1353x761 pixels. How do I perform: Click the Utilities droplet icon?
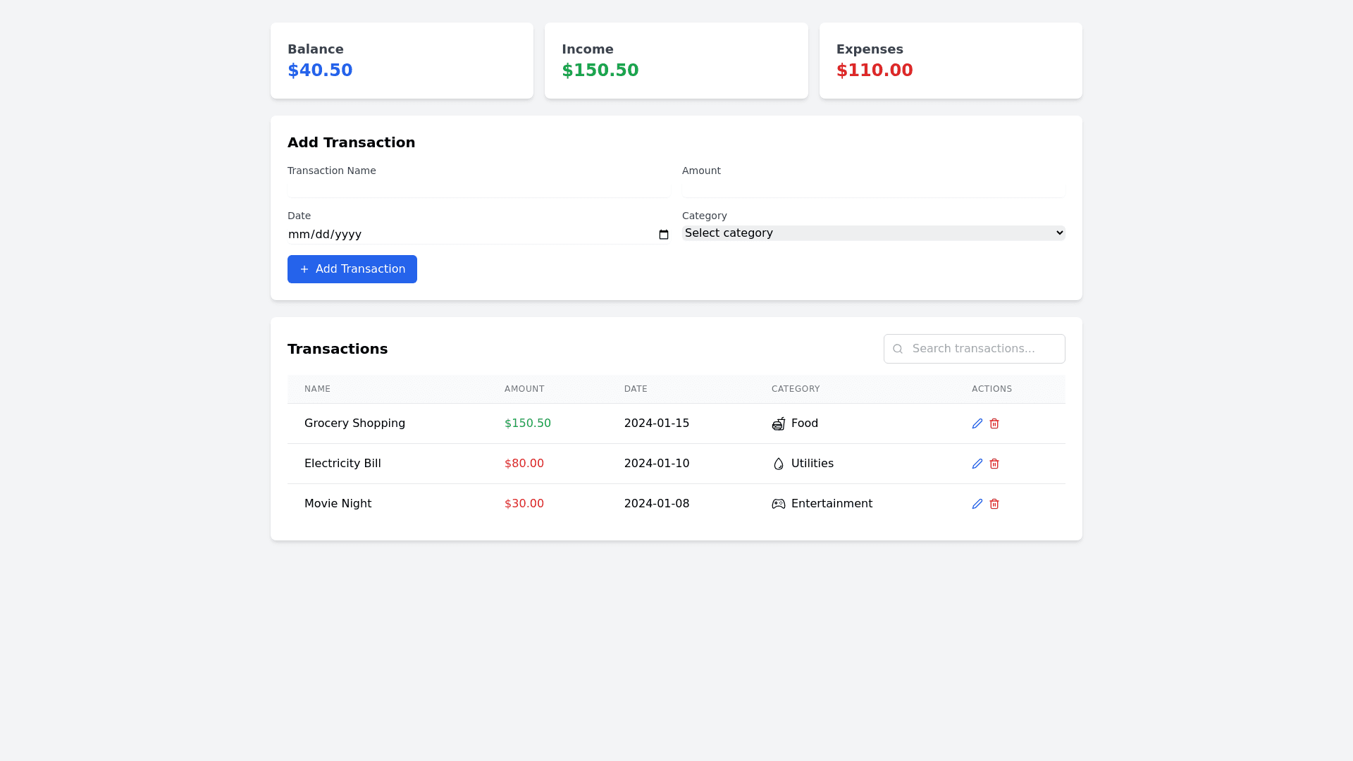778,464
